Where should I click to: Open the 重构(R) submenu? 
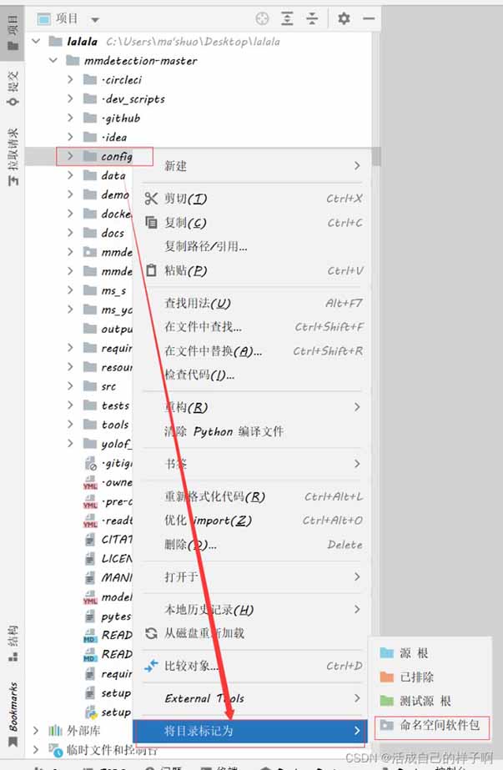coord(253,407)
